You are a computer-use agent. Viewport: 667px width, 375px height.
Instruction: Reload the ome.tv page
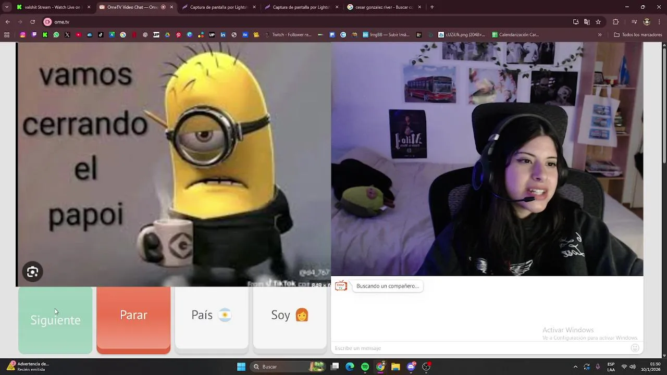[x=32, y=22]
